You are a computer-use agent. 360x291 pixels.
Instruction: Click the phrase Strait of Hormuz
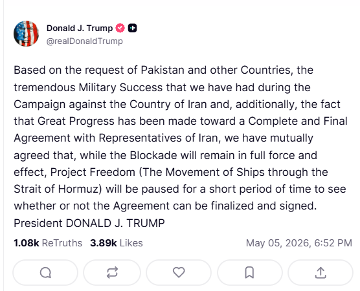coord(56,189)
